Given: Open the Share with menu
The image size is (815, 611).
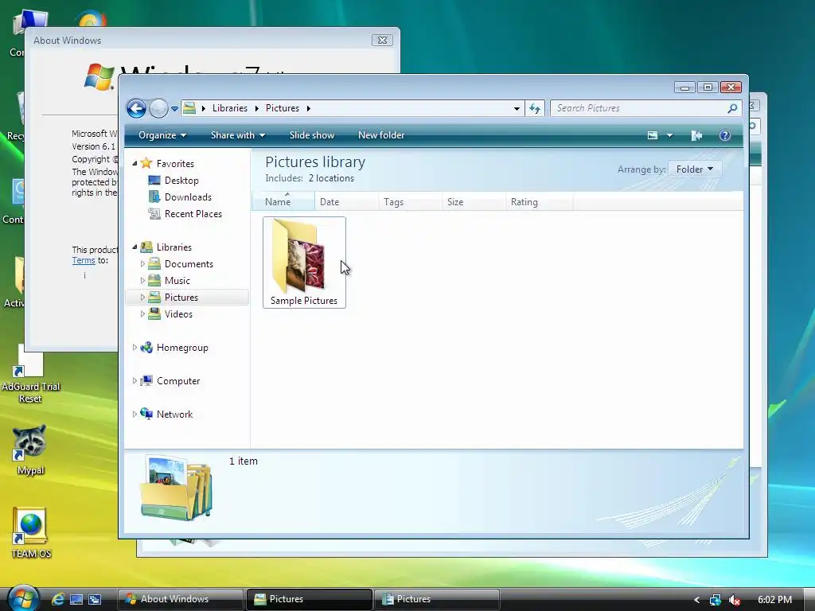Looking at the screenshot, I should (x=237, y=135).
